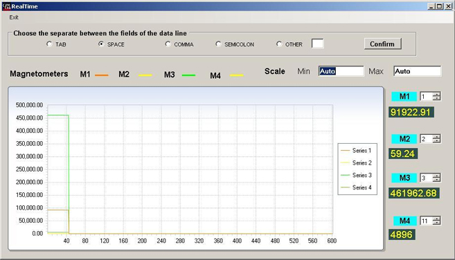Click the Confirm button
Viewport: 455px width, 260px height.
click(382, 44)
